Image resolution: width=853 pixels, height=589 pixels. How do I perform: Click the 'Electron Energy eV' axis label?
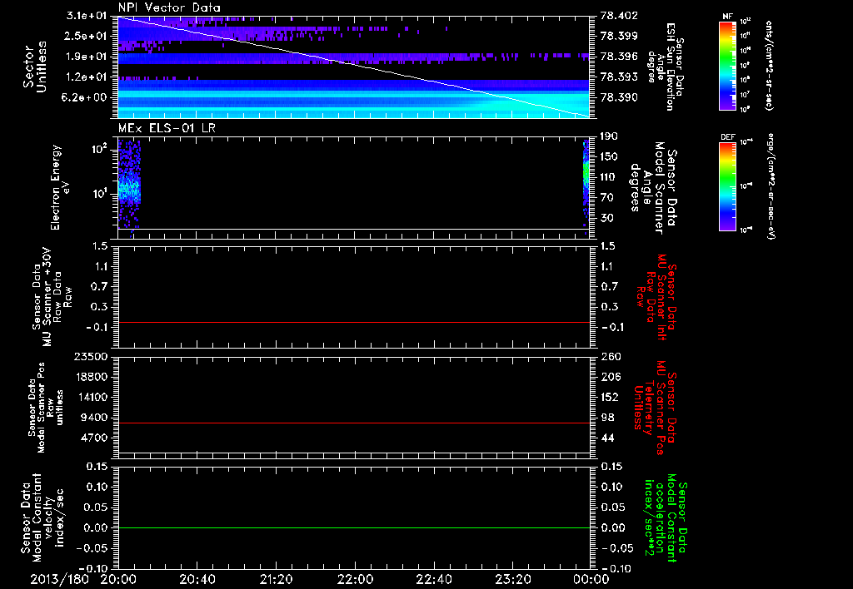pyautogui.click(x=60, y=187)
